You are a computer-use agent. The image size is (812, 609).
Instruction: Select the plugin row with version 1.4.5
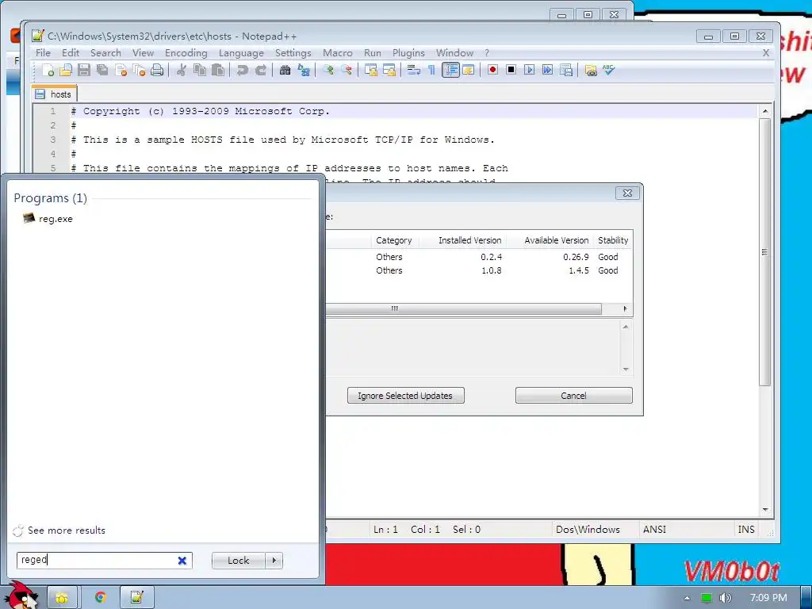click(x=479, y=270)
